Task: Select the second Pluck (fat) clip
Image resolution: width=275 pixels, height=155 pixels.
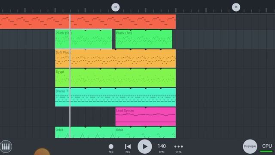Action: (144, 39)
